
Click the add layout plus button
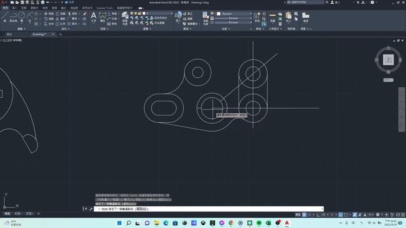(x=38, y=214)
